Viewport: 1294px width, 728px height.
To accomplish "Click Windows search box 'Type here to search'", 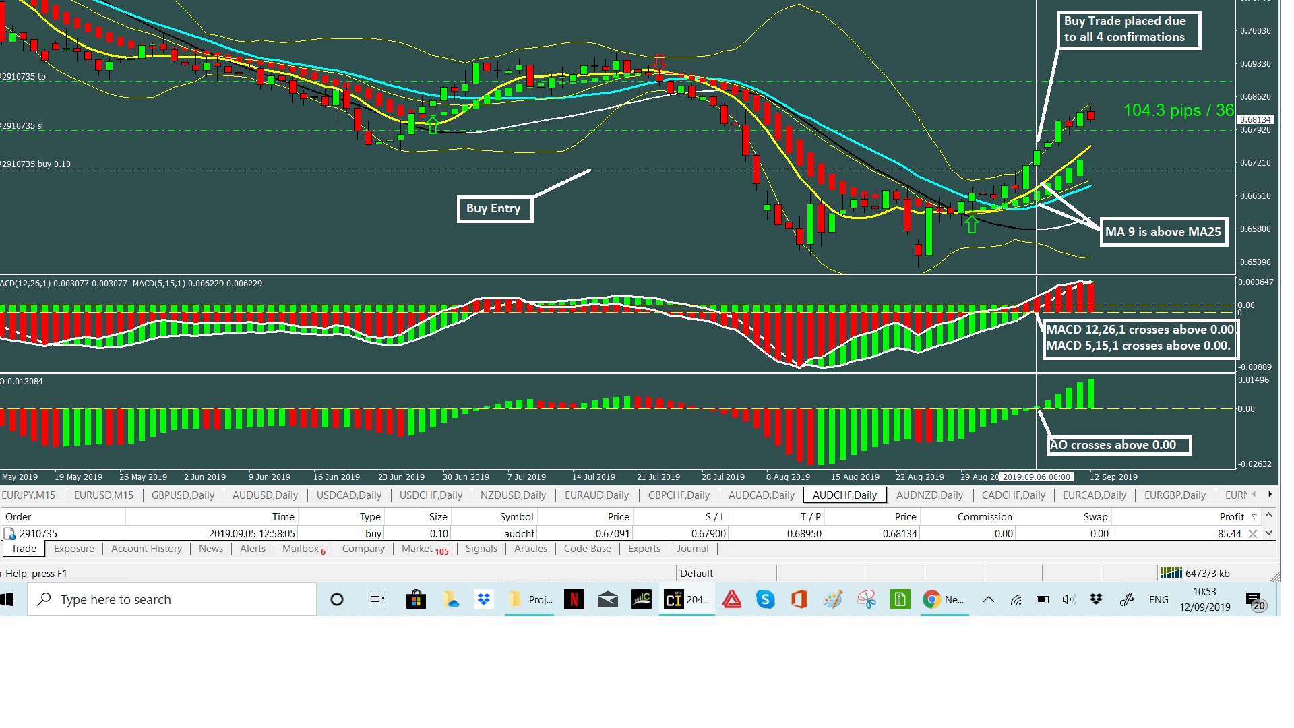I will pos(172,599).
